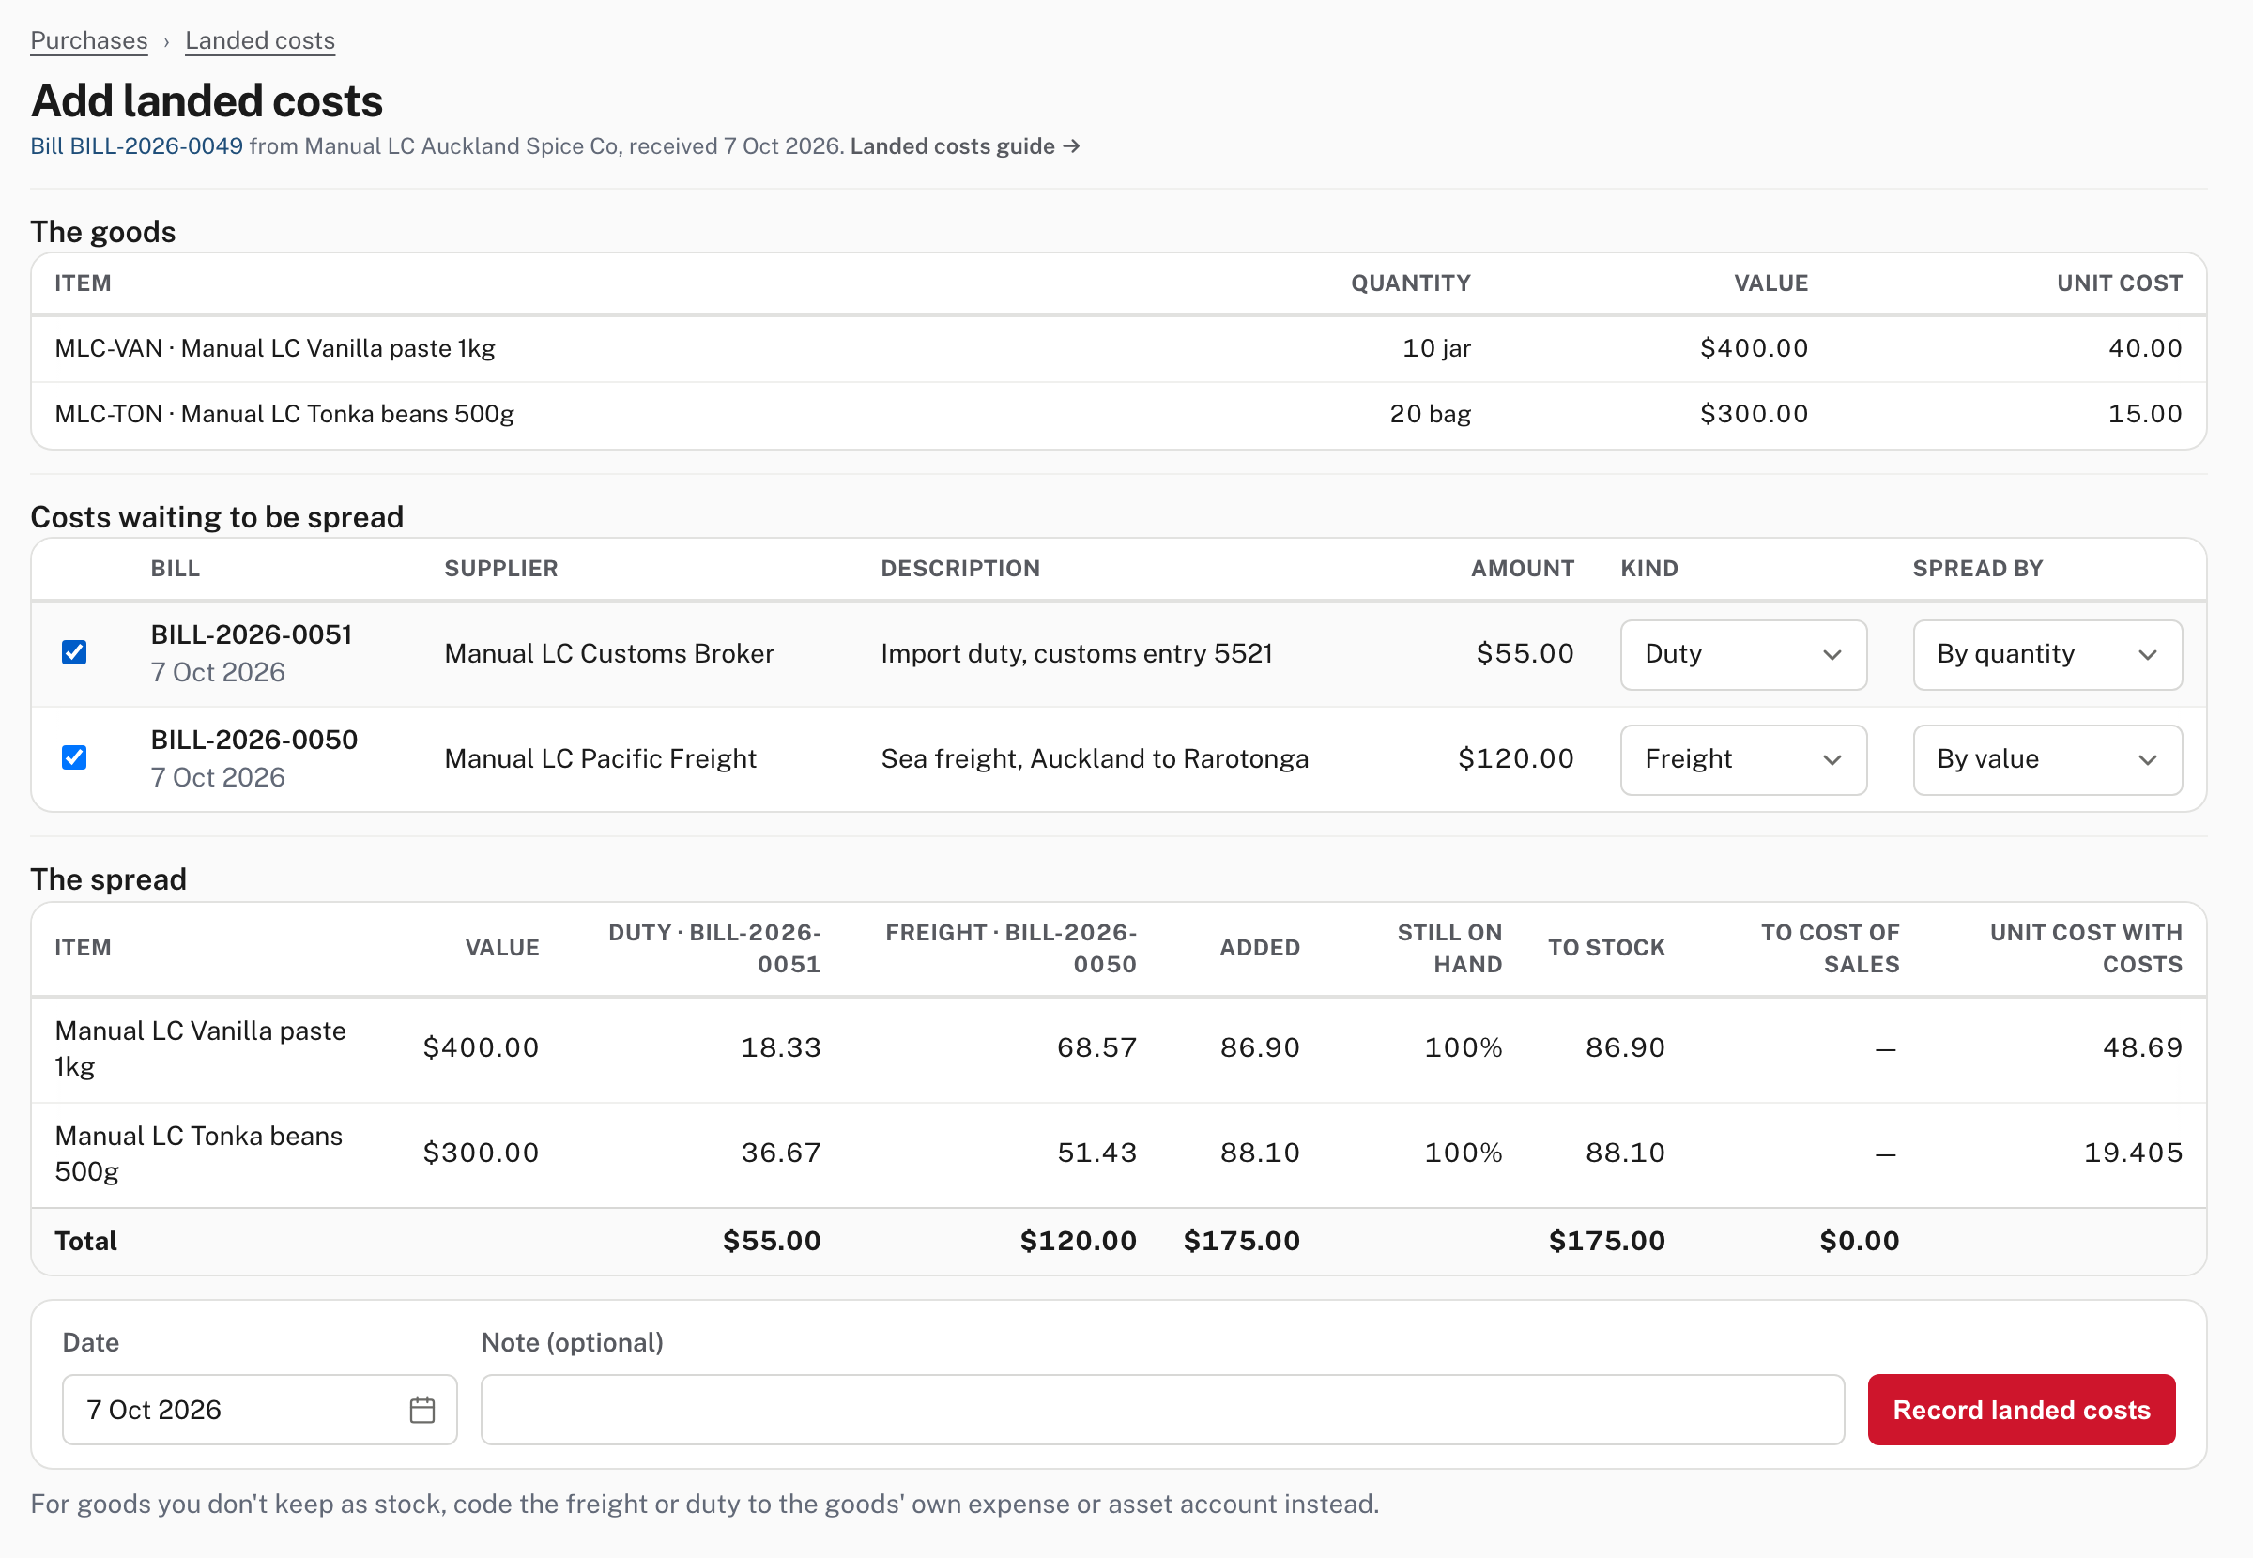This screenshot has width=2253, height=1558.
Task: Click the 10 jar quantity cell
Action: 1437,348
